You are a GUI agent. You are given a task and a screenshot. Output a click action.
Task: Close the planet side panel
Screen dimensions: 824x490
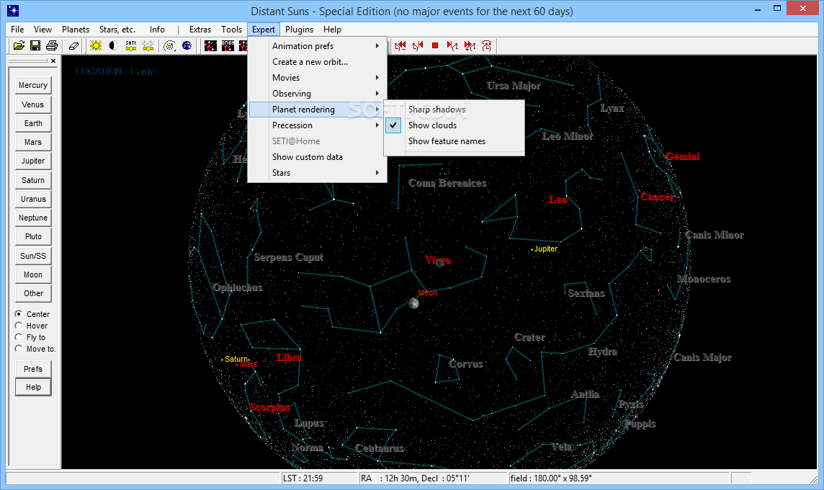click(x=53, y=61)
